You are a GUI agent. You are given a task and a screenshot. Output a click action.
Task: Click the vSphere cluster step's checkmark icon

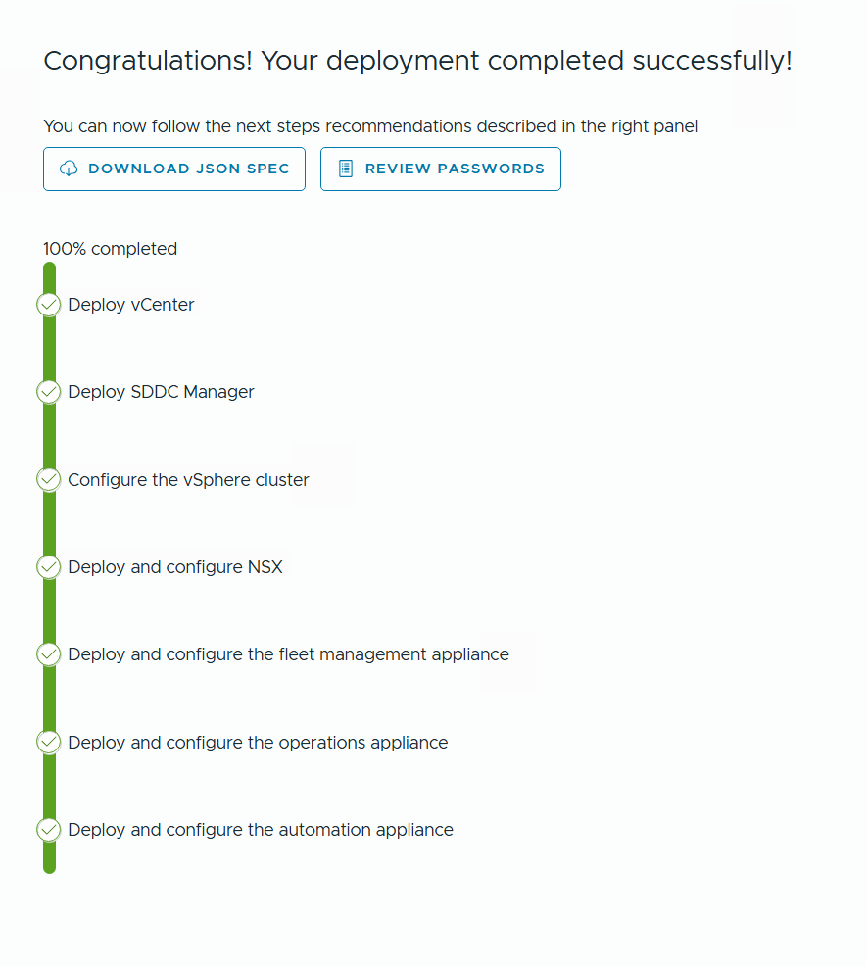(x=49, y=480)
